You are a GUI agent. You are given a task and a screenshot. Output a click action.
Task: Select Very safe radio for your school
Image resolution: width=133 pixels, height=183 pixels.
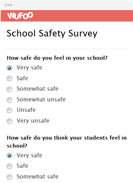point(9,68)
